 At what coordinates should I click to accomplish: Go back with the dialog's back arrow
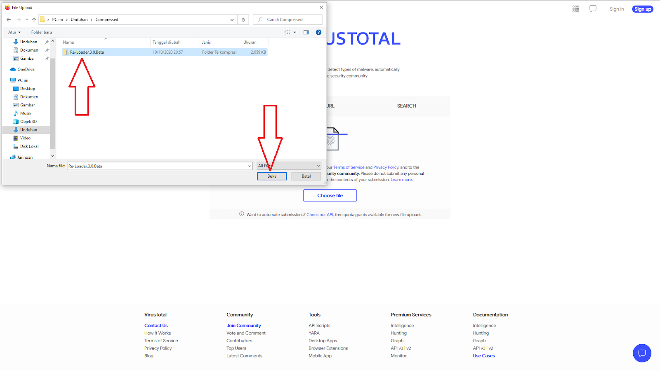point(9,19)
